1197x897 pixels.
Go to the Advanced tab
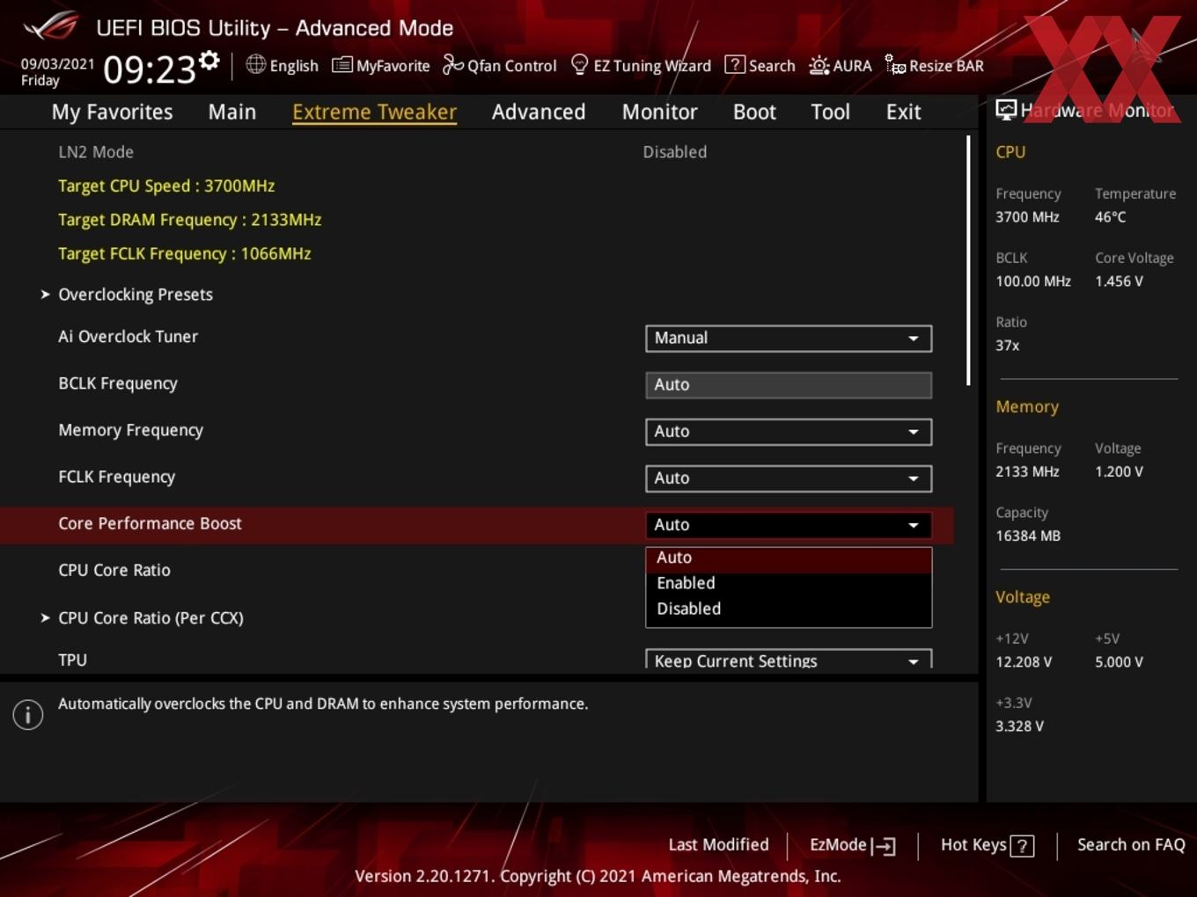point(539,112)
